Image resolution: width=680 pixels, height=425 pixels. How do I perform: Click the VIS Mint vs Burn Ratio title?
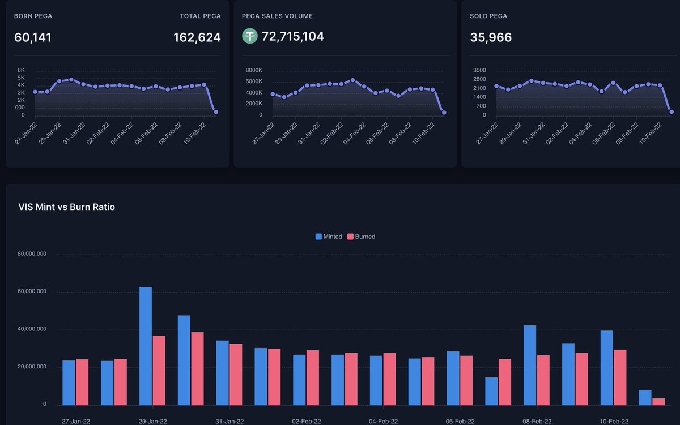pyautogui.click(x=67, y=207)
